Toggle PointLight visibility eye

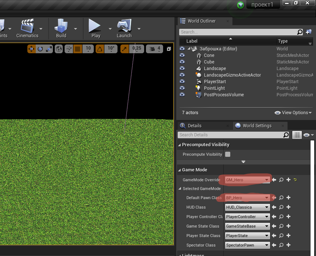[182, 88]
